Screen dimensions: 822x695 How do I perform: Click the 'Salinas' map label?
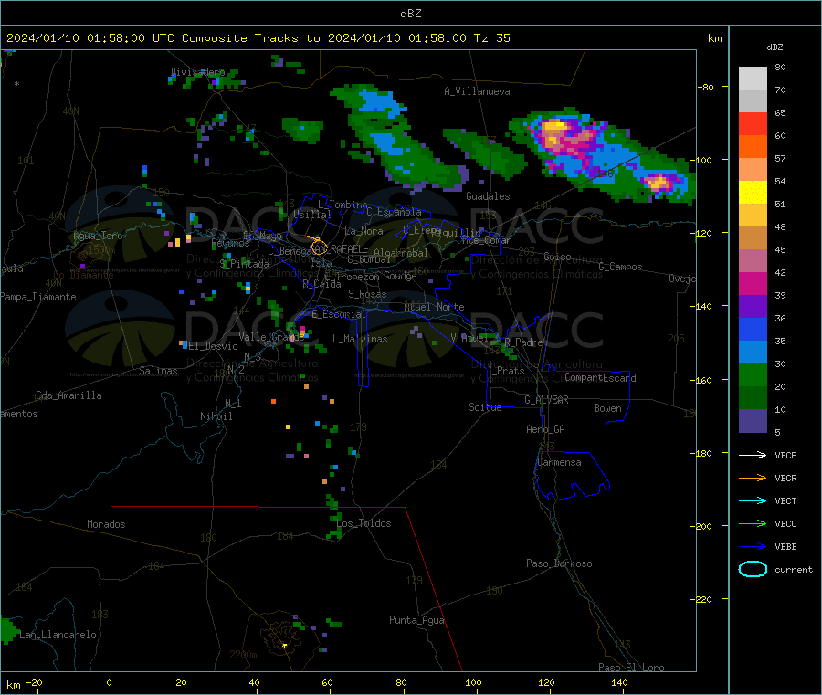158,371
